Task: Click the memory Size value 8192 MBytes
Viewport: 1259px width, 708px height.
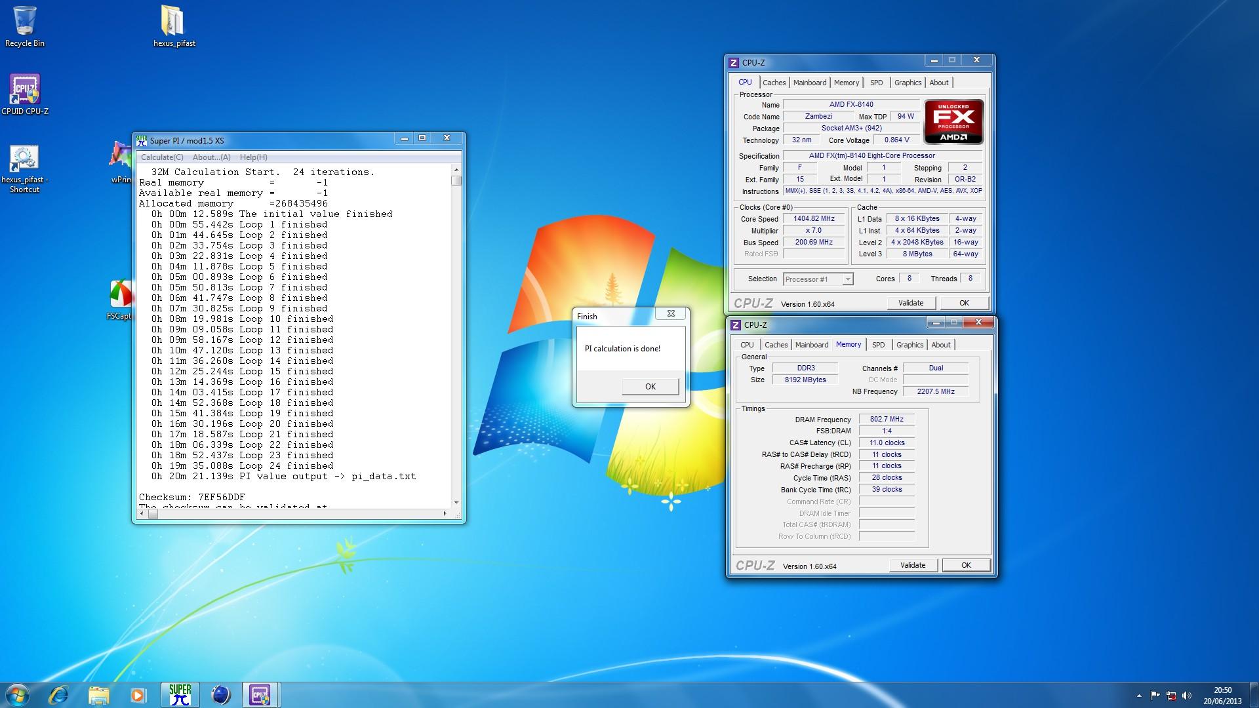Action: pyautogui.click(x=805, y=380)
